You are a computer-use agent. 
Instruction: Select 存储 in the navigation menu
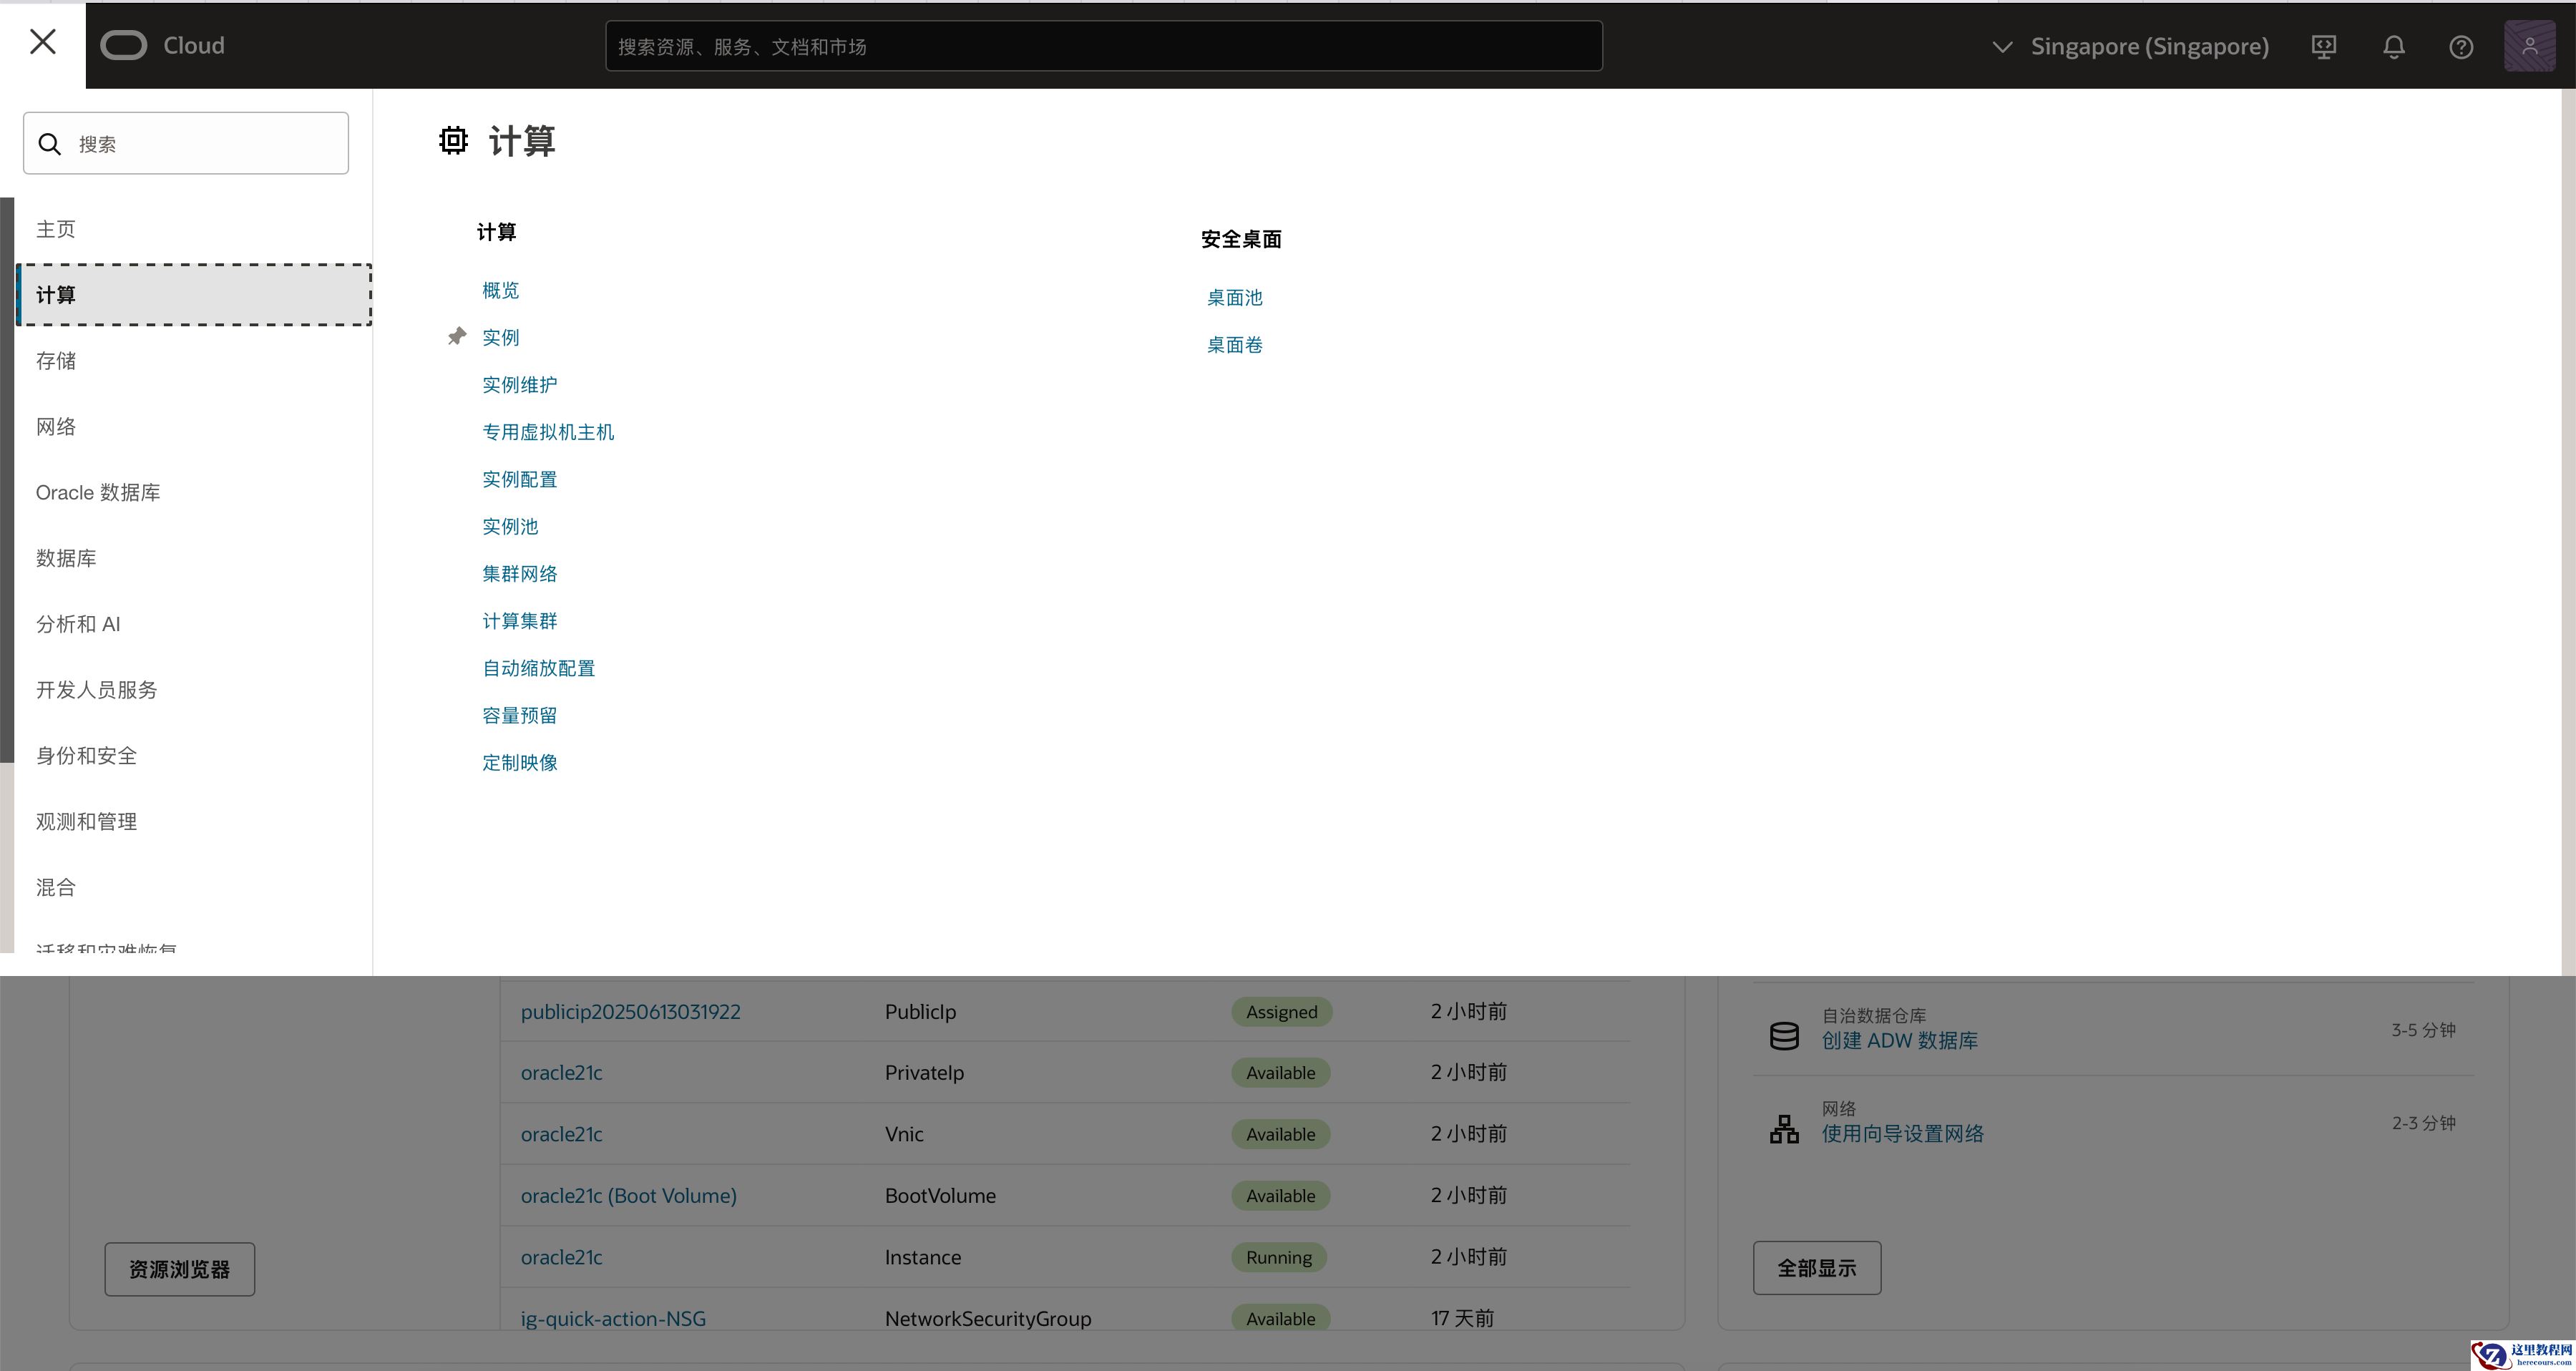[56, 361]
